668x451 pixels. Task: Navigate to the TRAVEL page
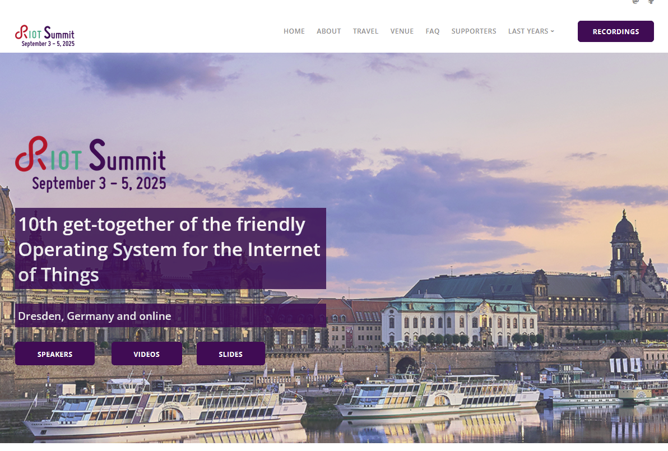click(365, 31)
